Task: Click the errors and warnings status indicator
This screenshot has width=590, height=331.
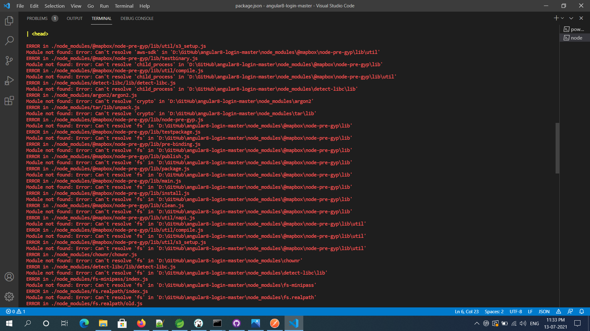Action: (x=15, y=311)
